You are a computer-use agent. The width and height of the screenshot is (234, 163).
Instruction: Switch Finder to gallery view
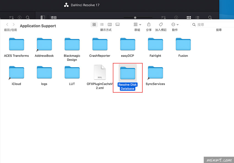(x=118, y=24)
